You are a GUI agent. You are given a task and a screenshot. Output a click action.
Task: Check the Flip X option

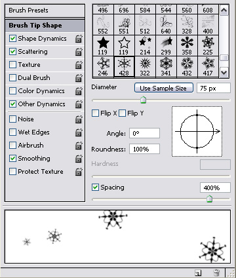[x=95, y=113]
